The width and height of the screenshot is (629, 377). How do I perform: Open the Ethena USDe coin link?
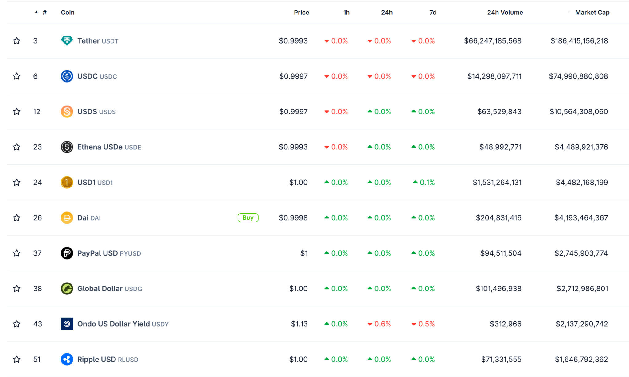pyautogui.click(x=109, y=147)
